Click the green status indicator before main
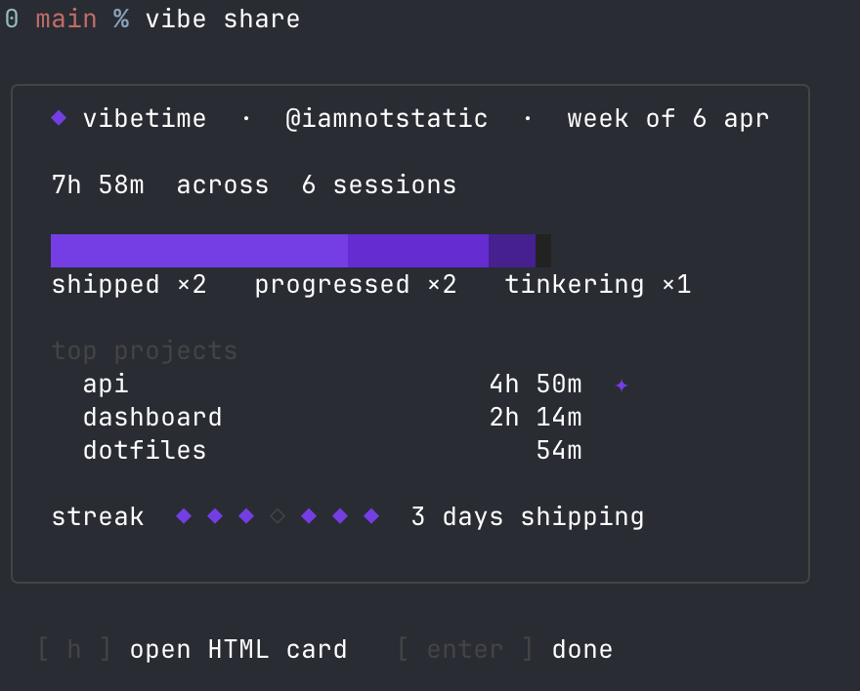 coord(11,18)
